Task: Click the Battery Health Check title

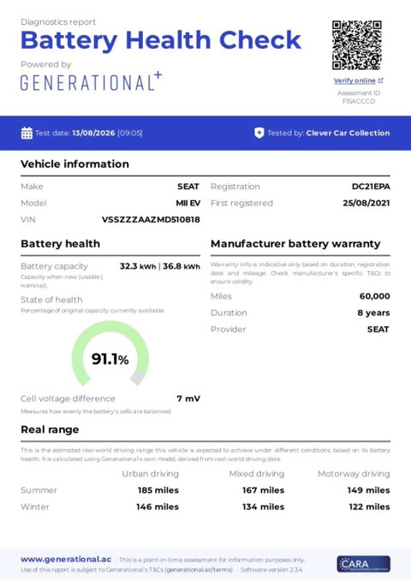Action: pos(161,40)
